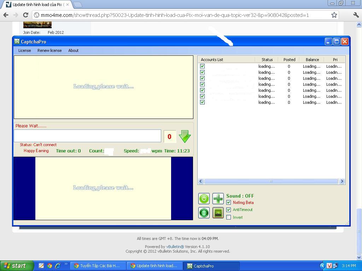Screen dimensions: 362x271
Task: Enable the Invert checkbox
Action: pos(229,217)
